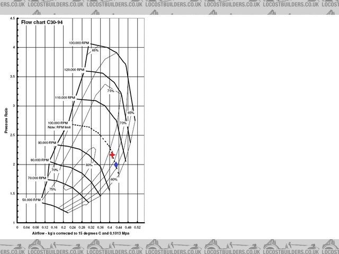Click the Airflow kg/s x-axis title
339x254 pixels.
click(x=73, y=233)
